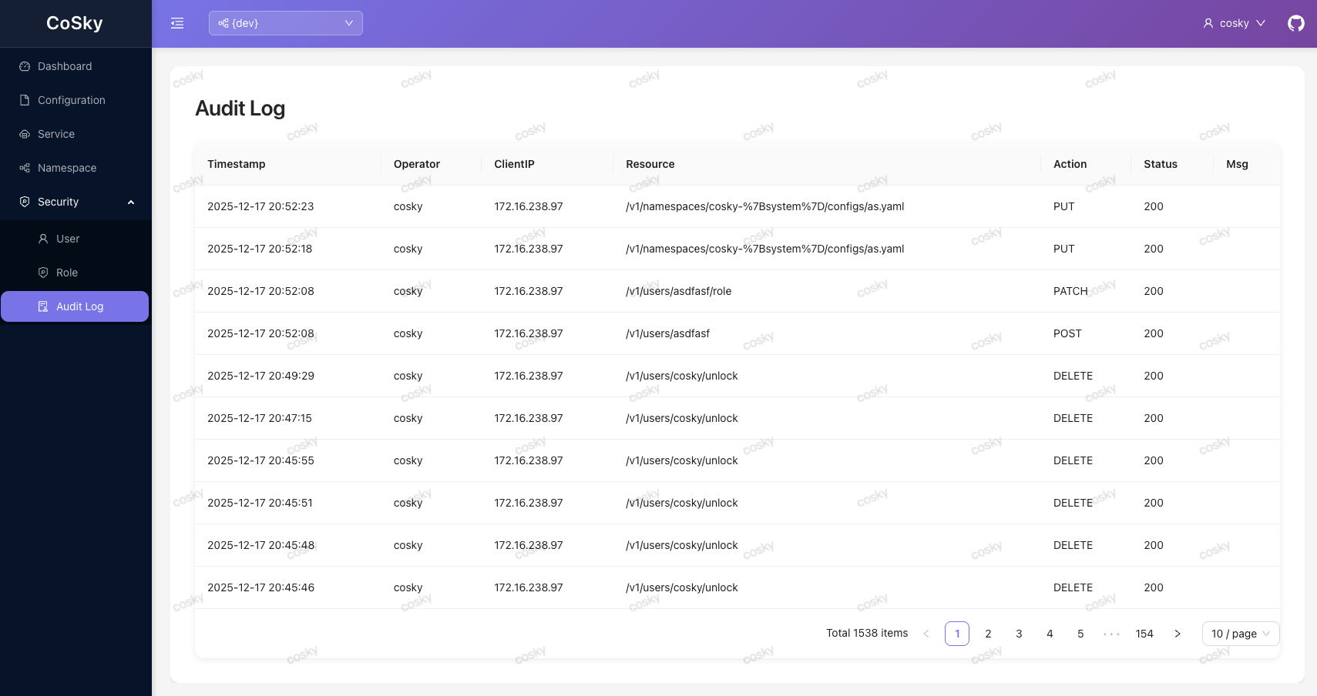This screenshot has height=696, width=1317.
Task: Toggle the sidebar collapse control
Action: coord(177,23)
